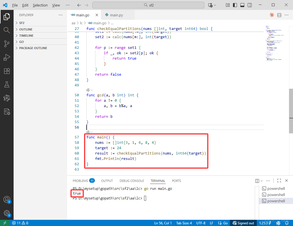Viewport: 293px width, 226px height.
Task: Click the editor vertical scrollbar thumb
Action: [x=291, y=111]
